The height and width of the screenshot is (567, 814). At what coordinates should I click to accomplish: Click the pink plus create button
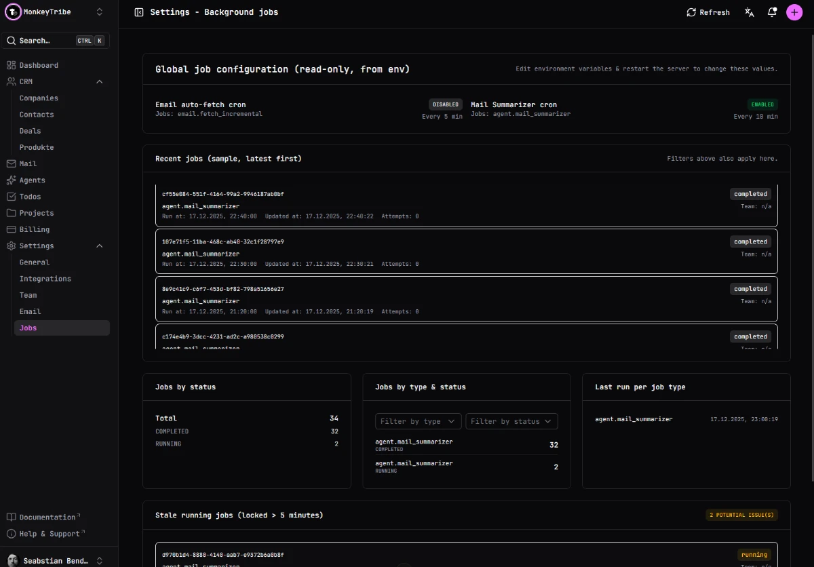[794, 12]
